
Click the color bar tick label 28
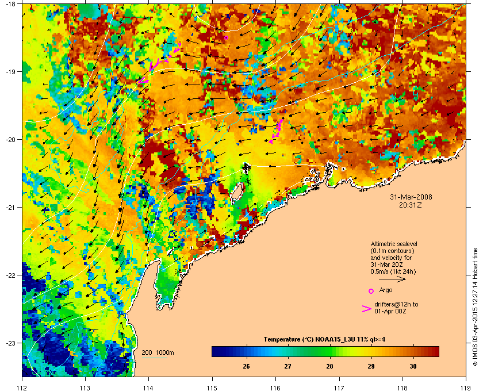tap(329, 366)
